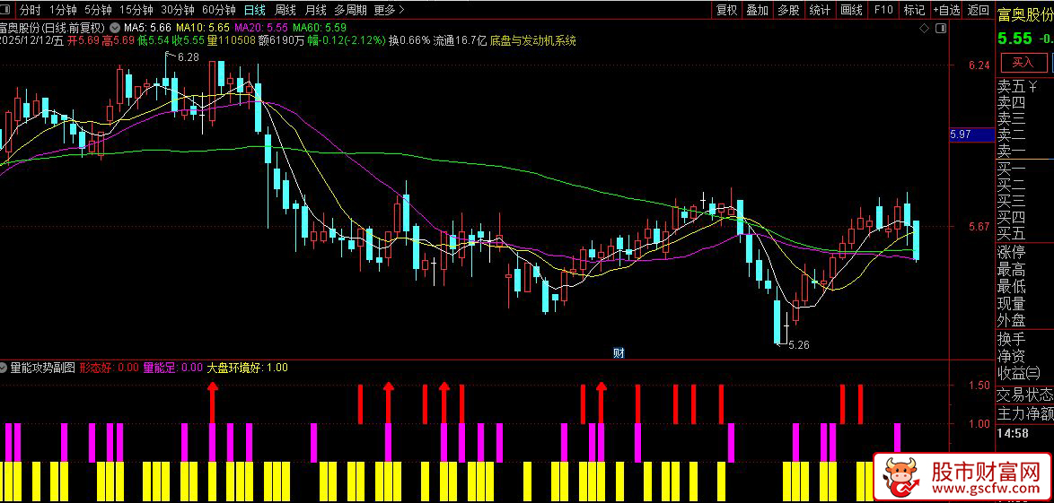Toggle the left sidebar panel icon
This screenshot has width=1054, height=503.
click(6, 10)
